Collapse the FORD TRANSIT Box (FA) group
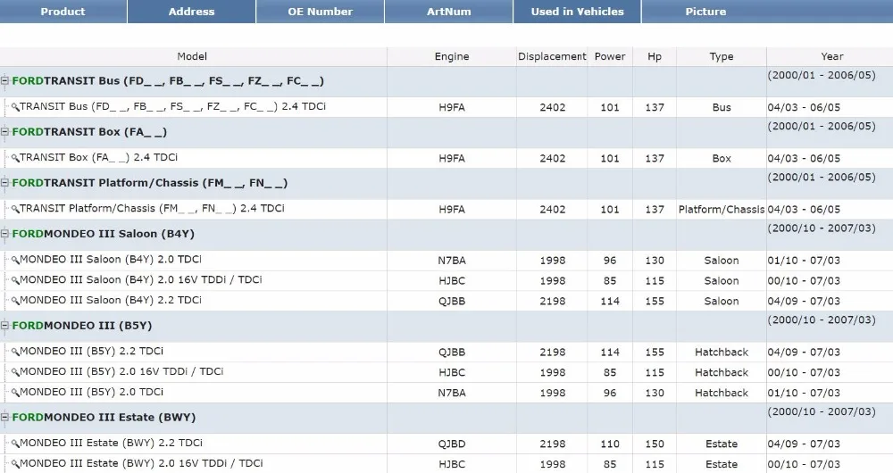This screenshot has height=473, width=893. coord(4,132)
